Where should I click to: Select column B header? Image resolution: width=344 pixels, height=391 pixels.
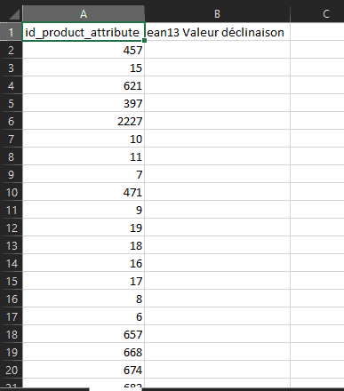(x=217, y=14)
